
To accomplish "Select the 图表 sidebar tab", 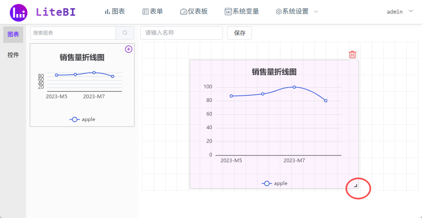I will coord(13,34).
